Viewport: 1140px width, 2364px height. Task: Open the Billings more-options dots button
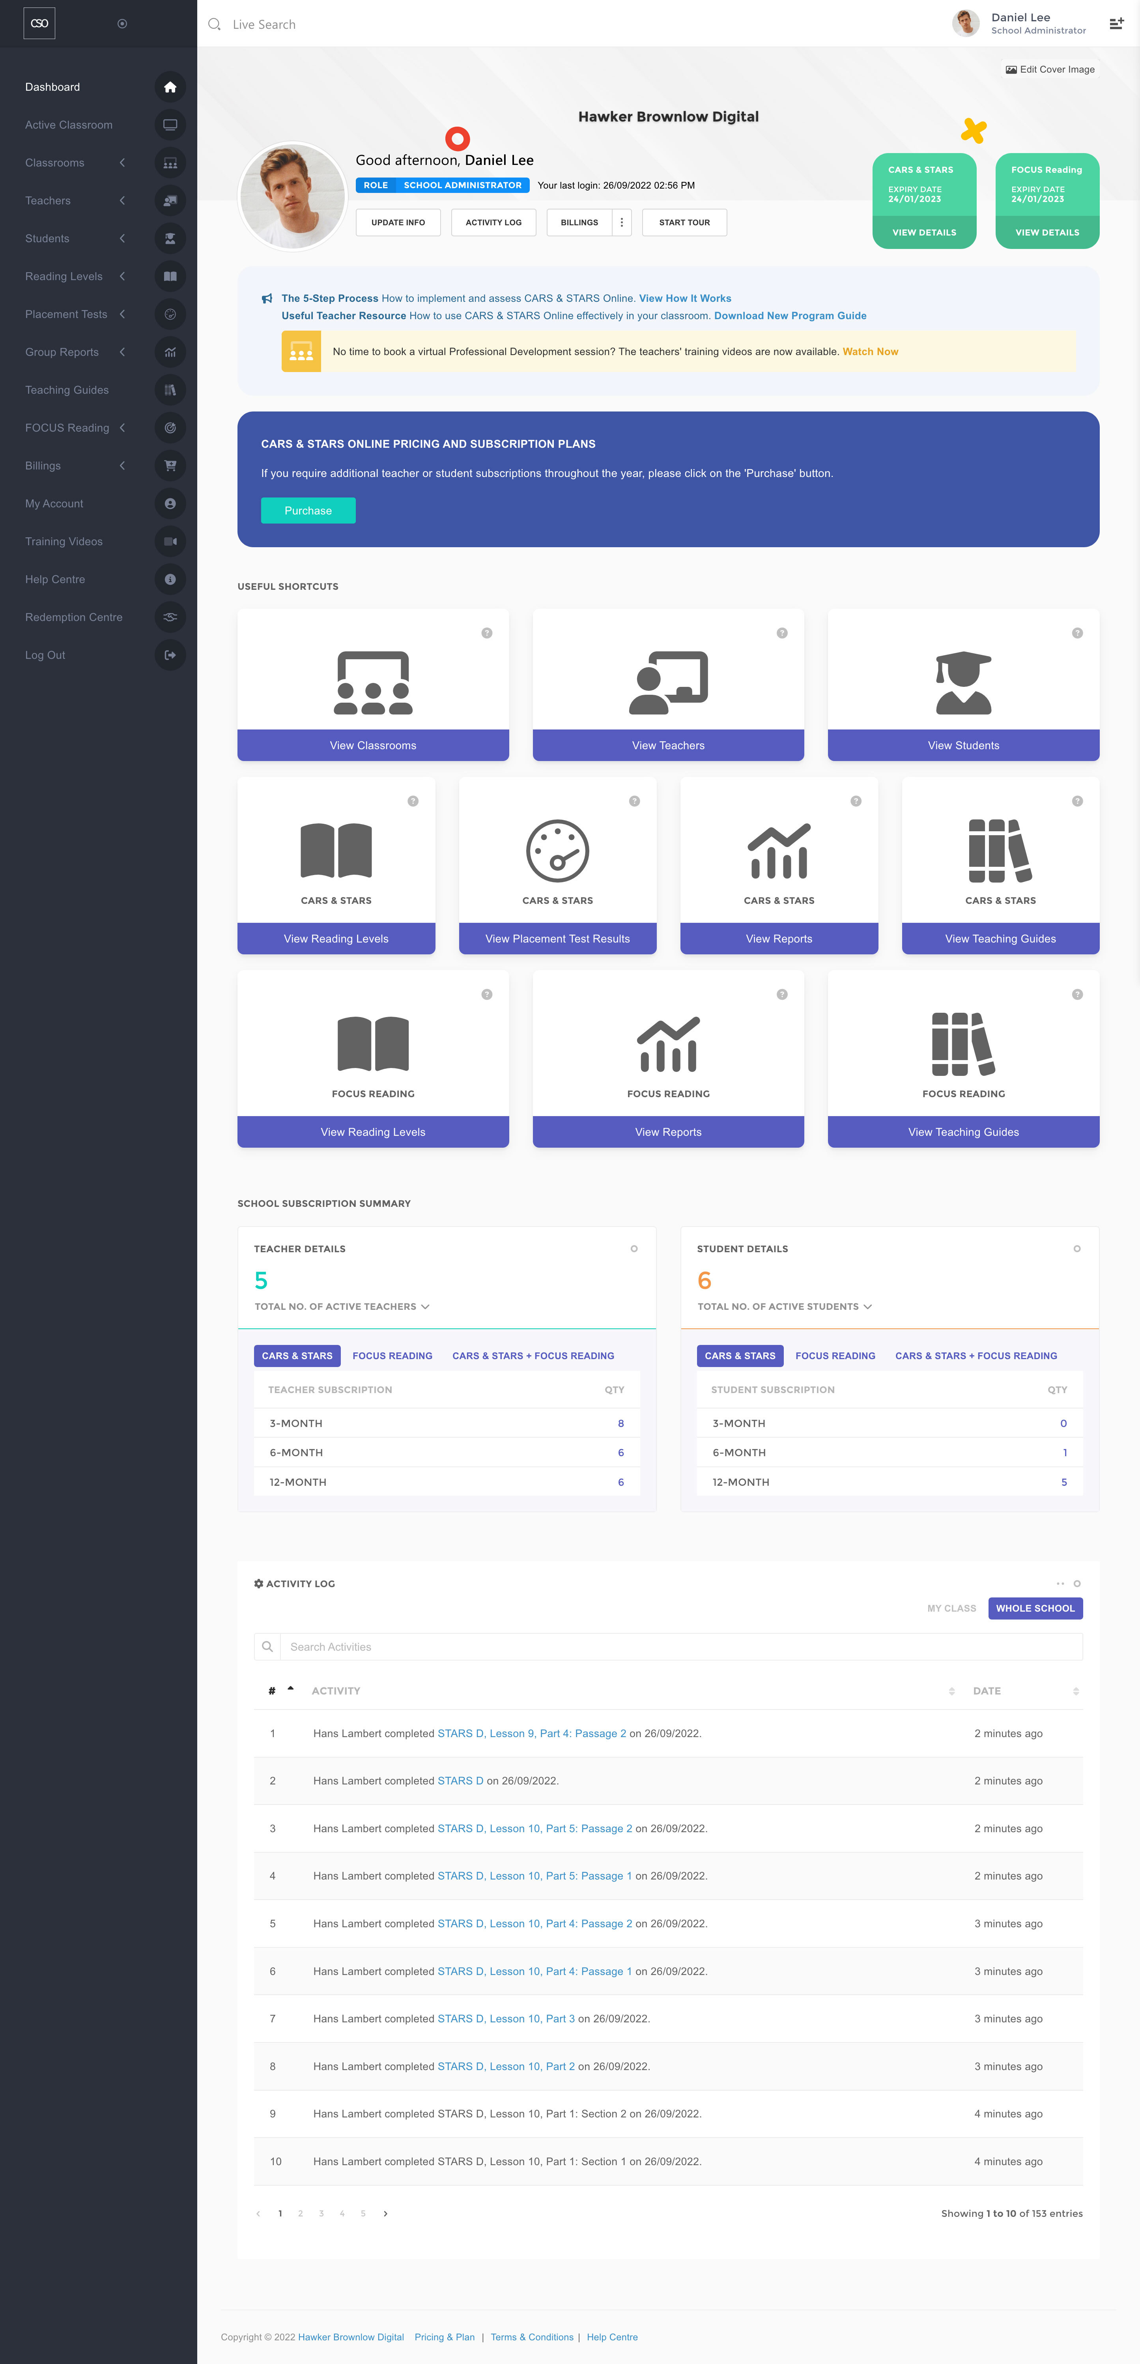point(621,223)
